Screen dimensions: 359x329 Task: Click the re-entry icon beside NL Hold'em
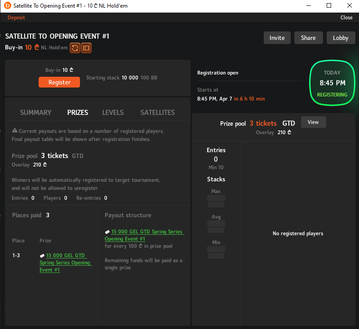75,48
